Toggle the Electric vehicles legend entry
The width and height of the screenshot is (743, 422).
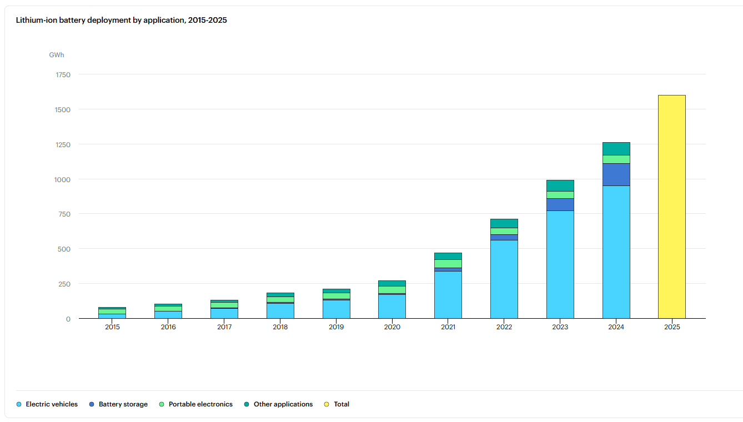point(48,404)
